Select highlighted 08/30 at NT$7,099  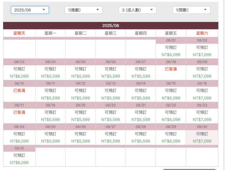click(x=202, y=137)
